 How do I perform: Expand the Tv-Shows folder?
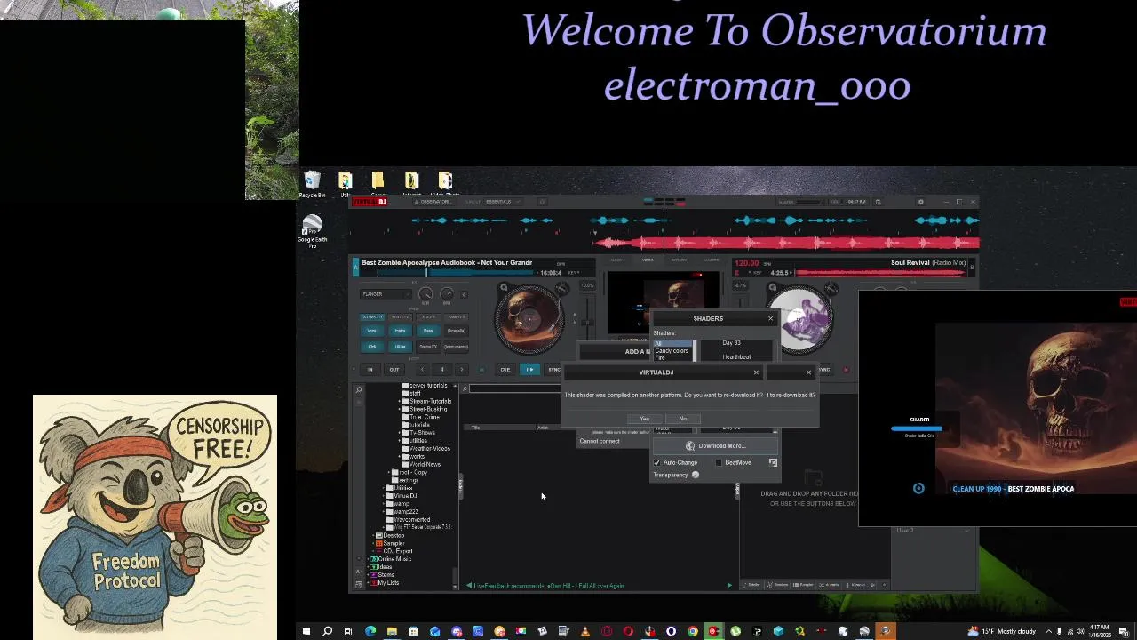[400, 432]
